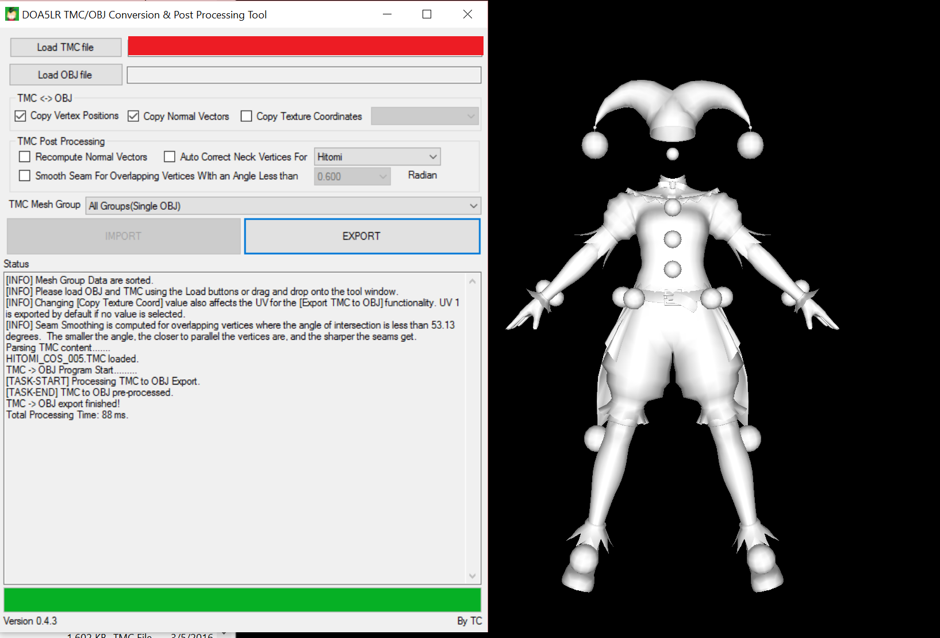Screen dimensions: 940x638
Task: Uncheck Copy Vertex Positions
Action: pos(21,116)
